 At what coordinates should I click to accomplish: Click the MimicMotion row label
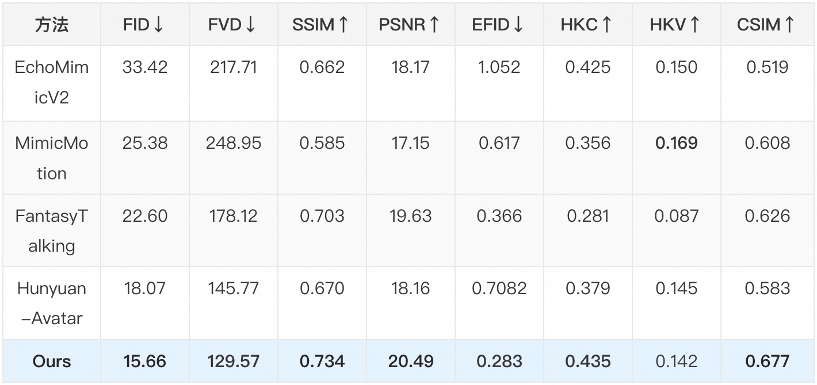(52, 158)
